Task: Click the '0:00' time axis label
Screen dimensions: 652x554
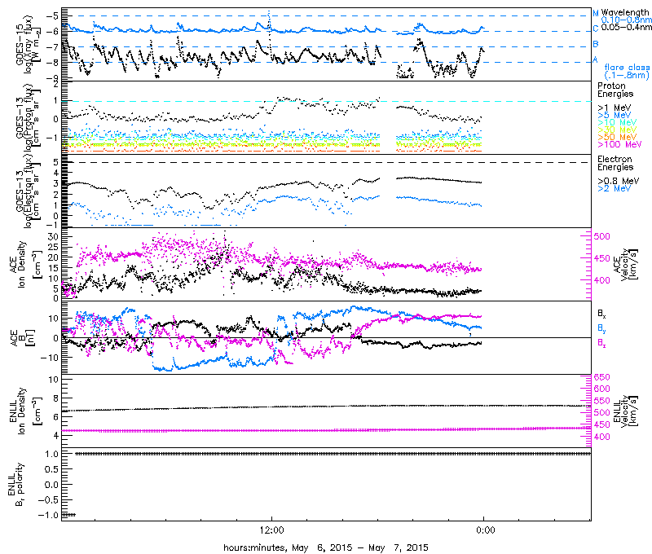Action: coord(485,530)
